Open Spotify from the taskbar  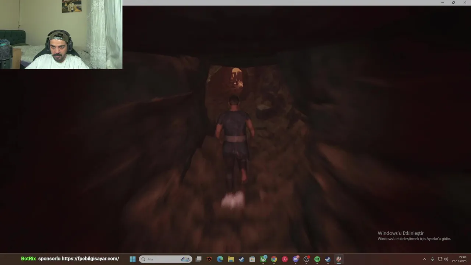coord(317,259)
